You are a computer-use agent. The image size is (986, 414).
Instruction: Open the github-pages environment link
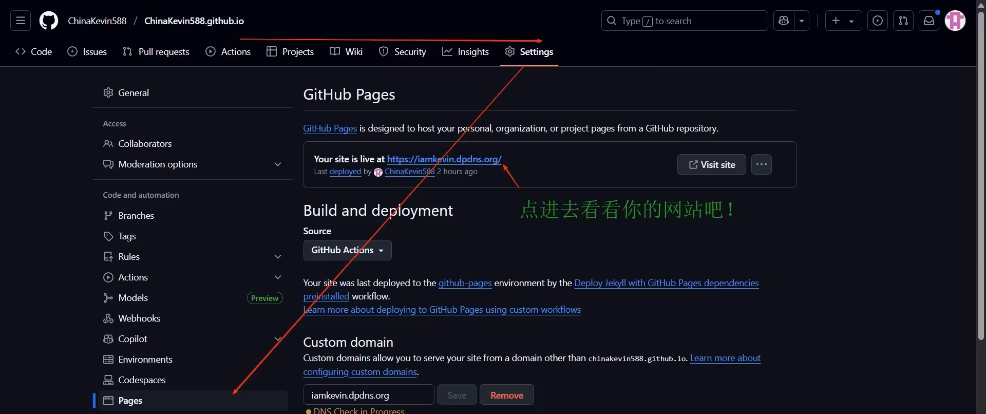point(465,283)
